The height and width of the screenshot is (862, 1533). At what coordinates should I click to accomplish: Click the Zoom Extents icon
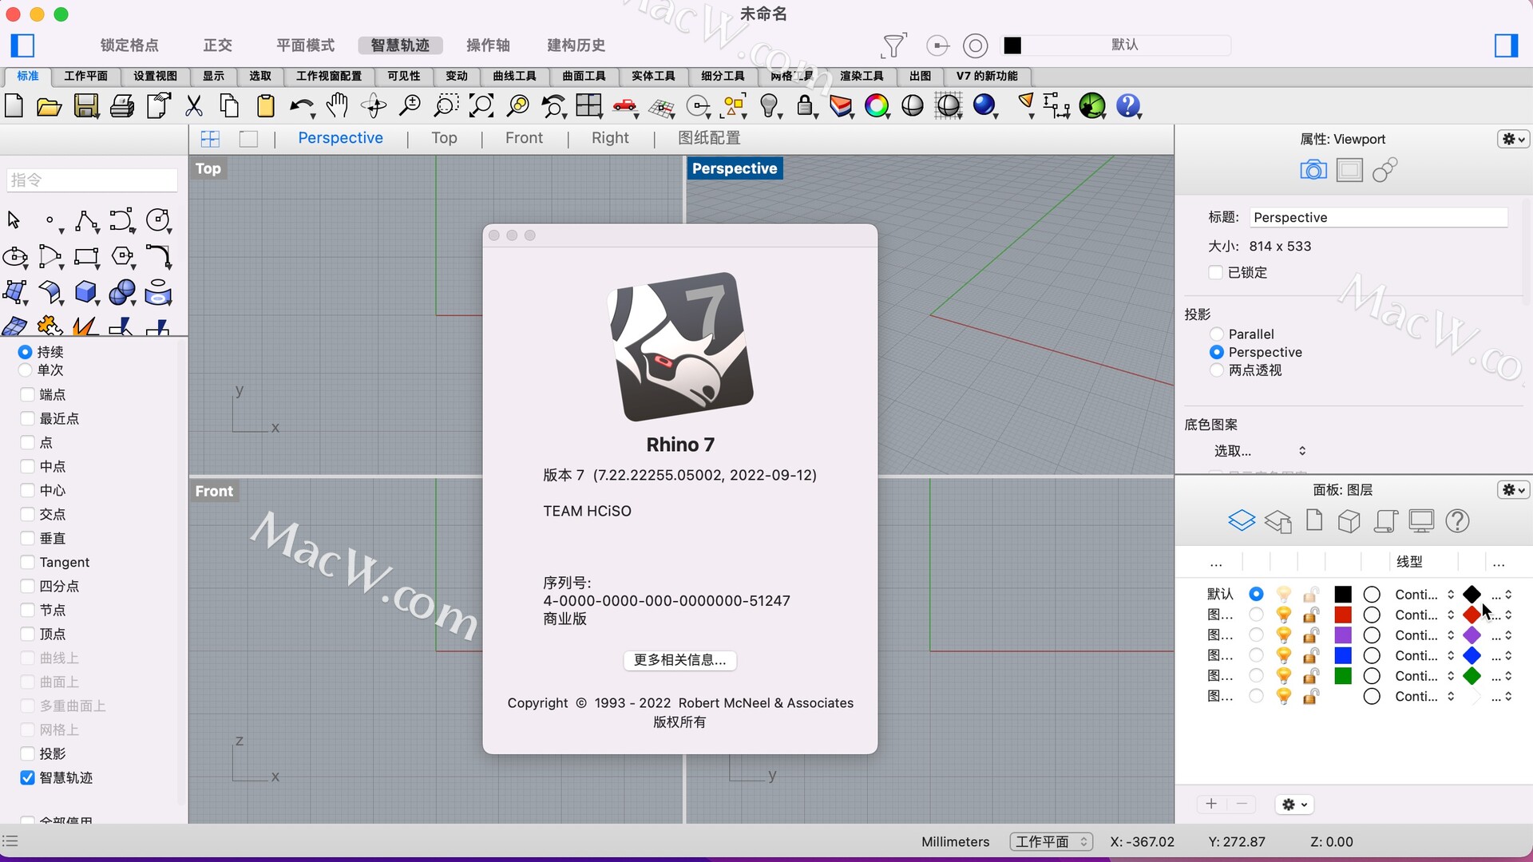(x=481, y=105)
